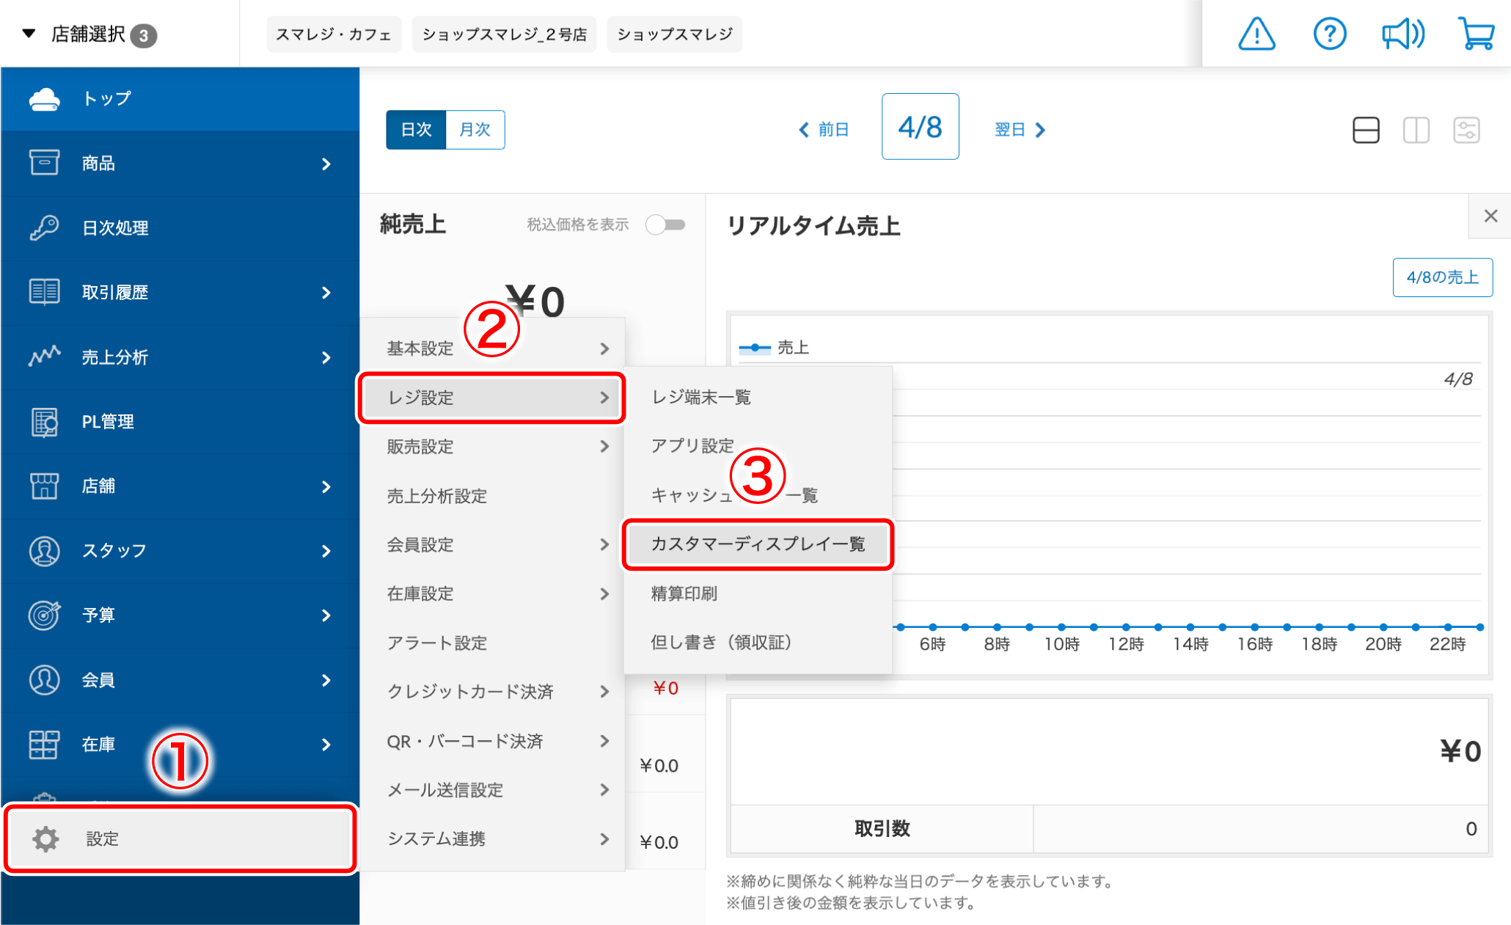The image size is (1511, 925).
Task: Select the ショップスマレジ store chip
Action: [x=675, y=34]
